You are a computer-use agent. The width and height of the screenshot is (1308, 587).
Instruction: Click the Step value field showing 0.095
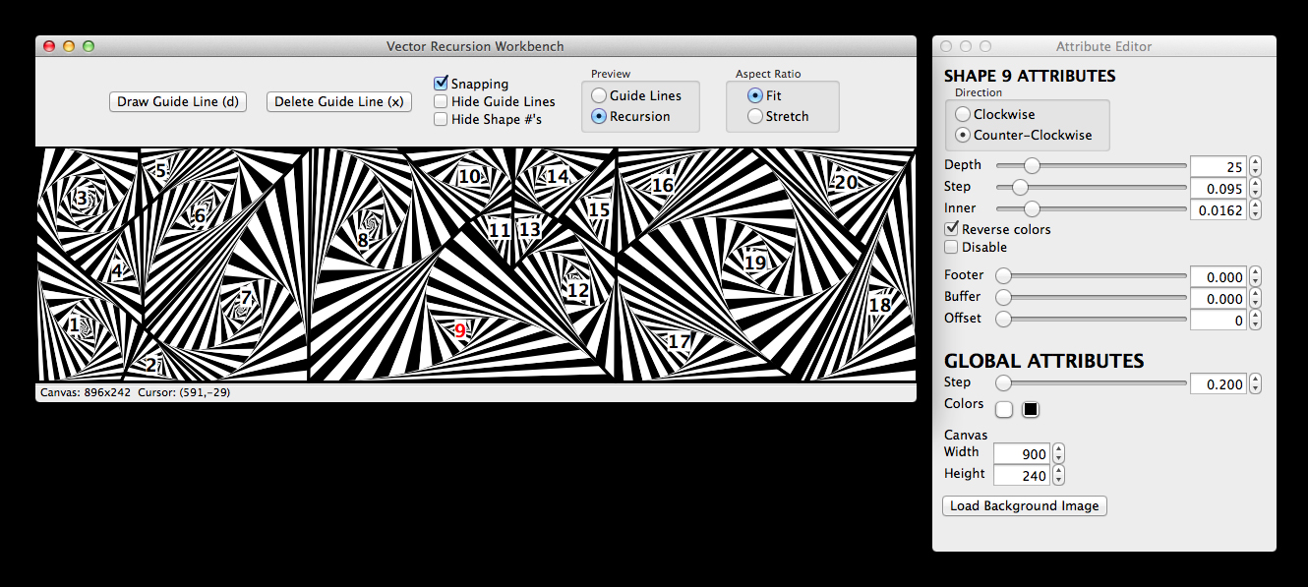(x=1219, y=188)
